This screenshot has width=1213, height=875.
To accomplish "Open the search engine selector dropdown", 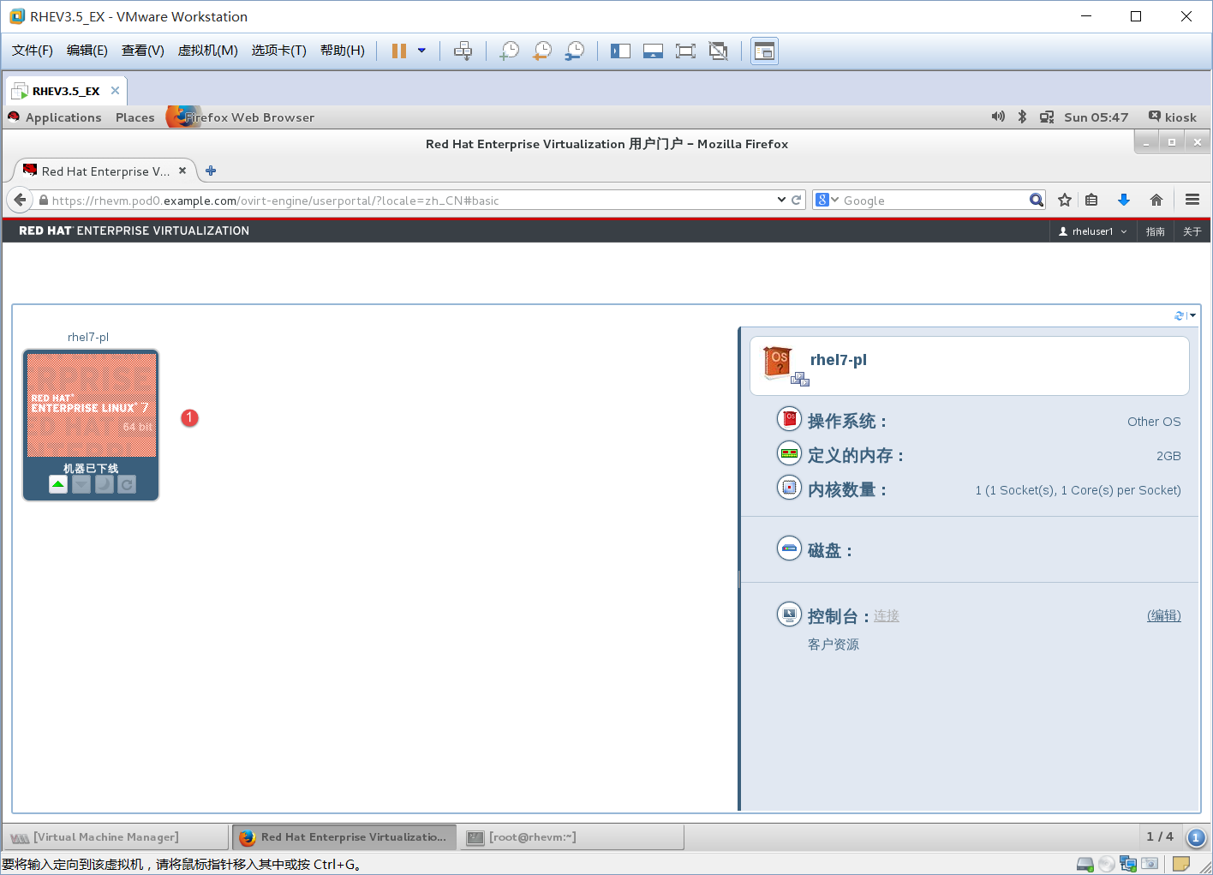I will [x=828, y=200].
